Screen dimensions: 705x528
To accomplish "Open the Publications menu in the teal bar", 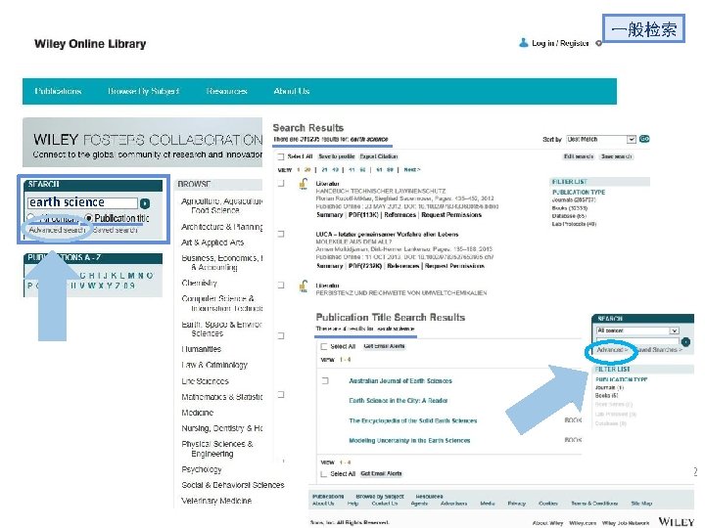I will pyautogui.click(x=58, y=91).
